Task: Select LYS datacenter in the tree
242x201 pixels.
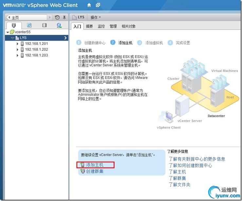Action: pos(23,38)
